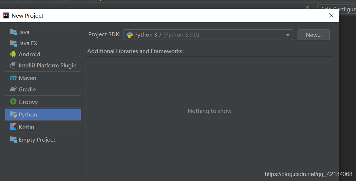Open Add Configuration in background toolbar
This screenshot has height=181, width=356.
337,9
